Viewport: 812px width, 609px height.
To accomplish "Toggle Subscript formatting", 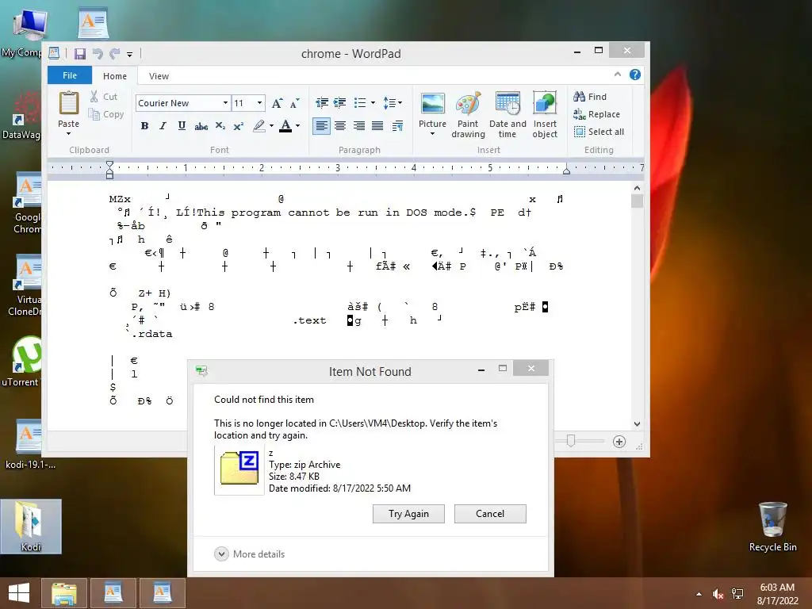I will [x=220, y=126].
